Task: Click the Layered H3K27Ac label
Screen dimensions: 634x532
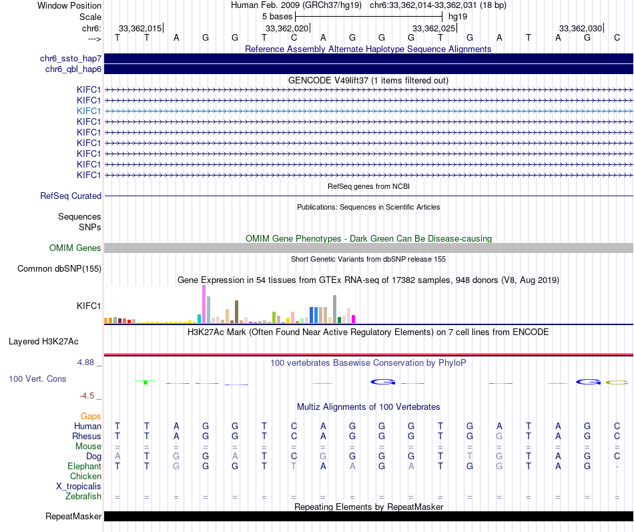Action: [43, 342]
